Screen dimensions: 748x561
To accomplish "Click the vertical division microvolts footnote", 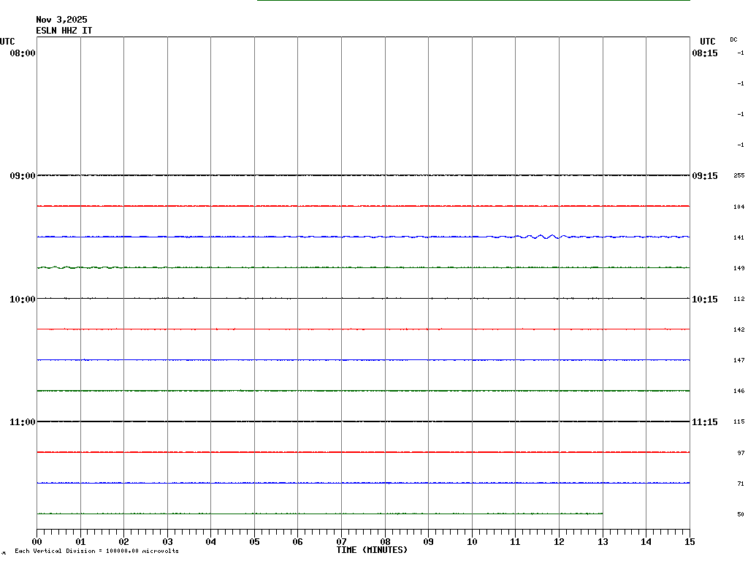I will click(x=96, y=551).
